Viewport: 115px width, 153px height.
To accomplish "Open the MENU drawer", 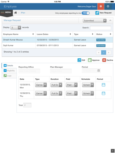I will point(6,12).
